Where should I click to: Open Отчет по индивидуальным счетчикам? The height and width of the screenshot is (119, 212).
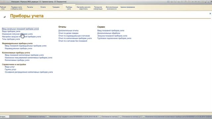click(x=74, y=36)
